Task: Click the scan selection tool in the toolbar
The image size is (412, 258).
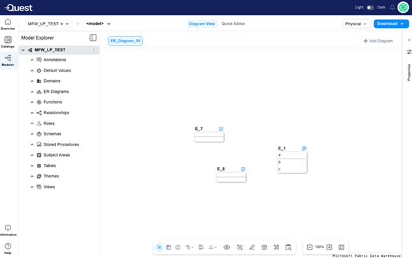Action: click(x=240, y=247)
